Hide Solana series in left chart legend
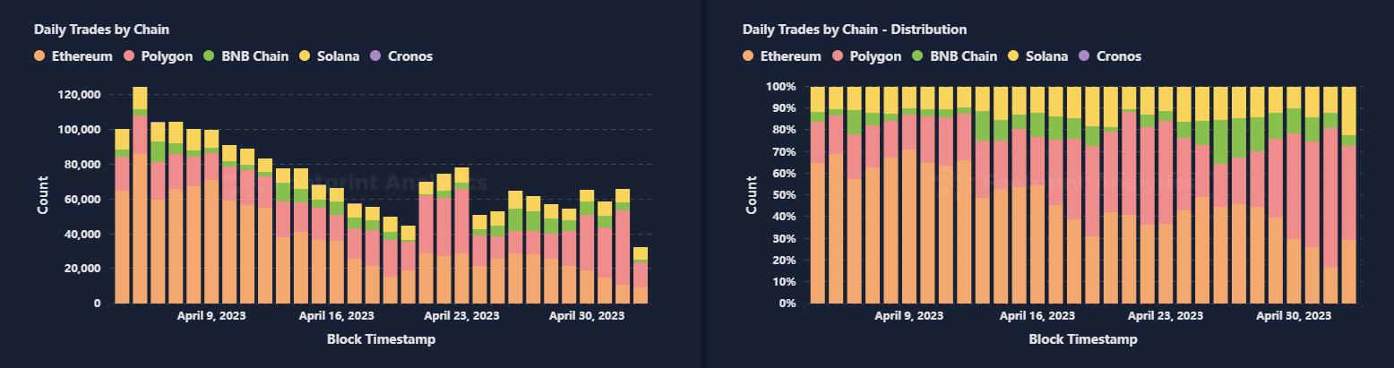Image resolution: width=1394 pixels, height=368 pixels. (330, 56)
